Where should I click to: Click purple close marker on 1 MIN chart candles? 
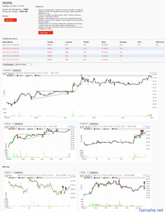tap(110, 80)
